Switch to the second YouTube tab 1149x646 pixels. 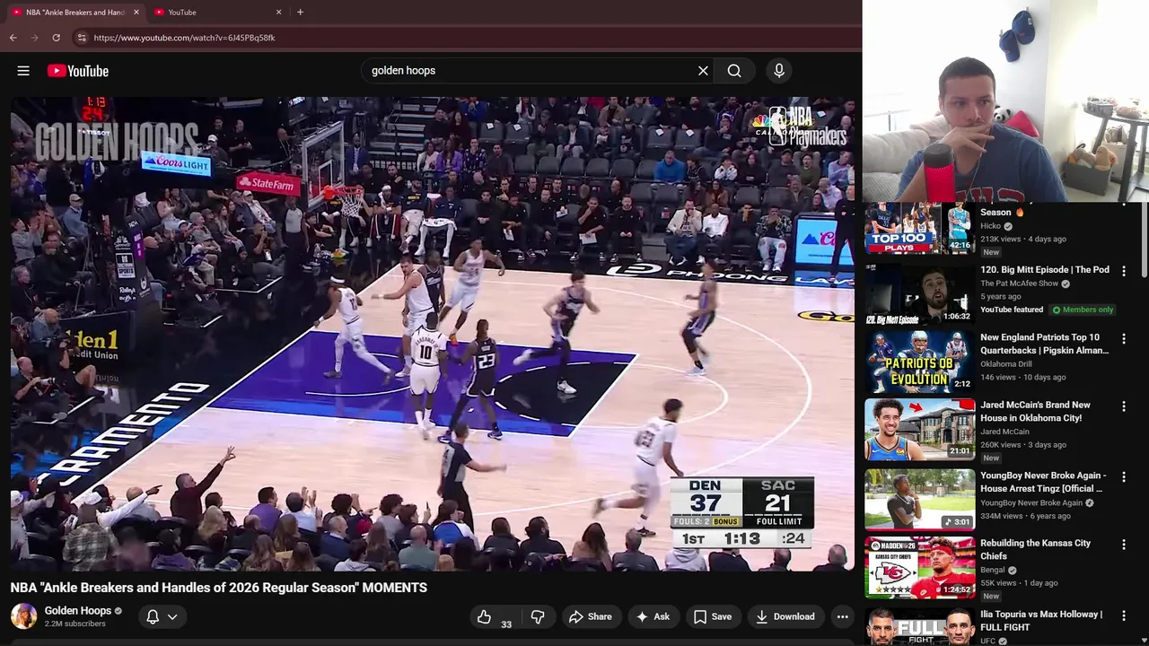click(215, 12)
